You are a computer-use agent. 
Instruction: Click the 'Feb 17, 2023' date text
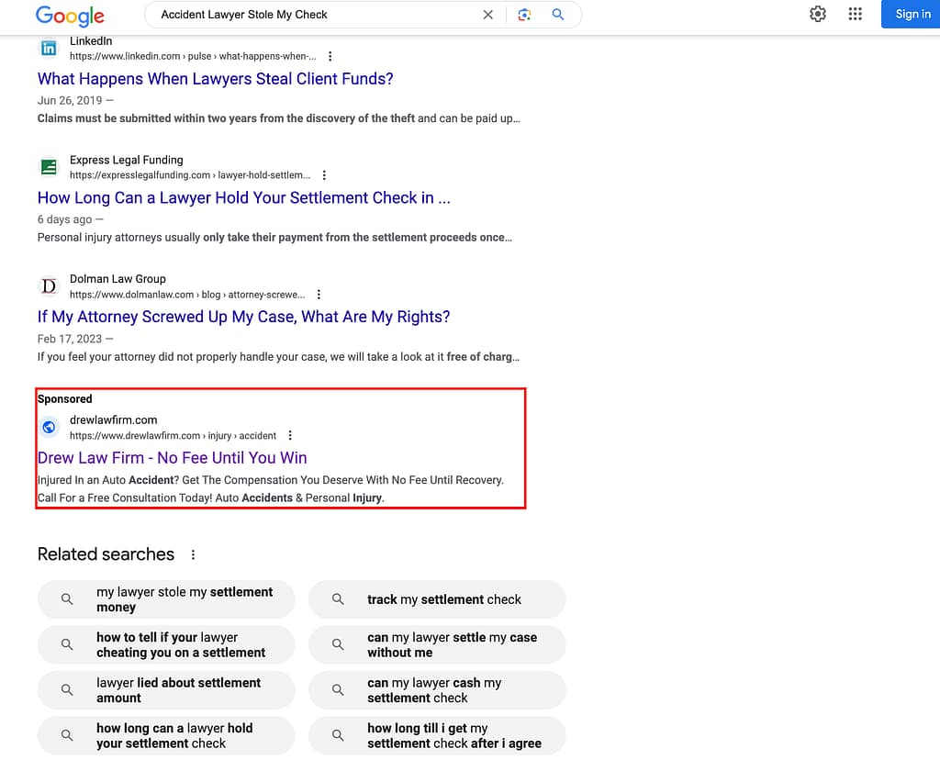pos(70,339)
